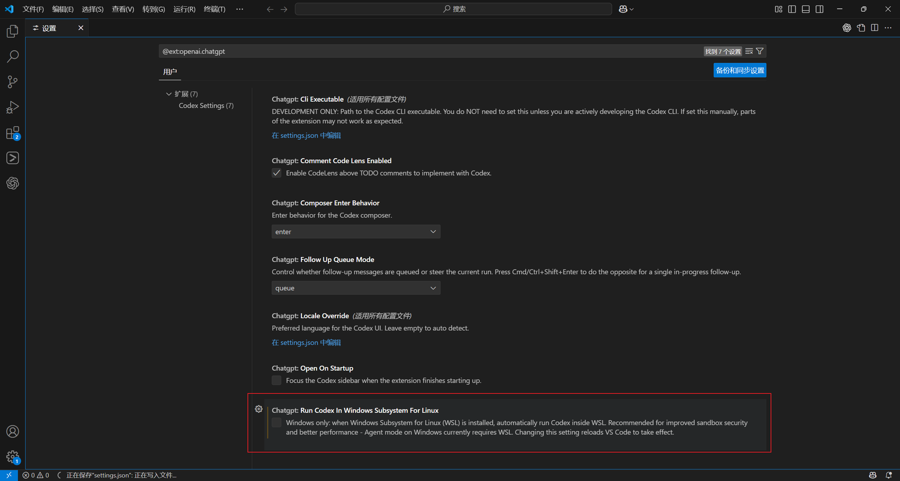Select the 设置 editor tab
The image size is (900, 481).
[49, 28]
